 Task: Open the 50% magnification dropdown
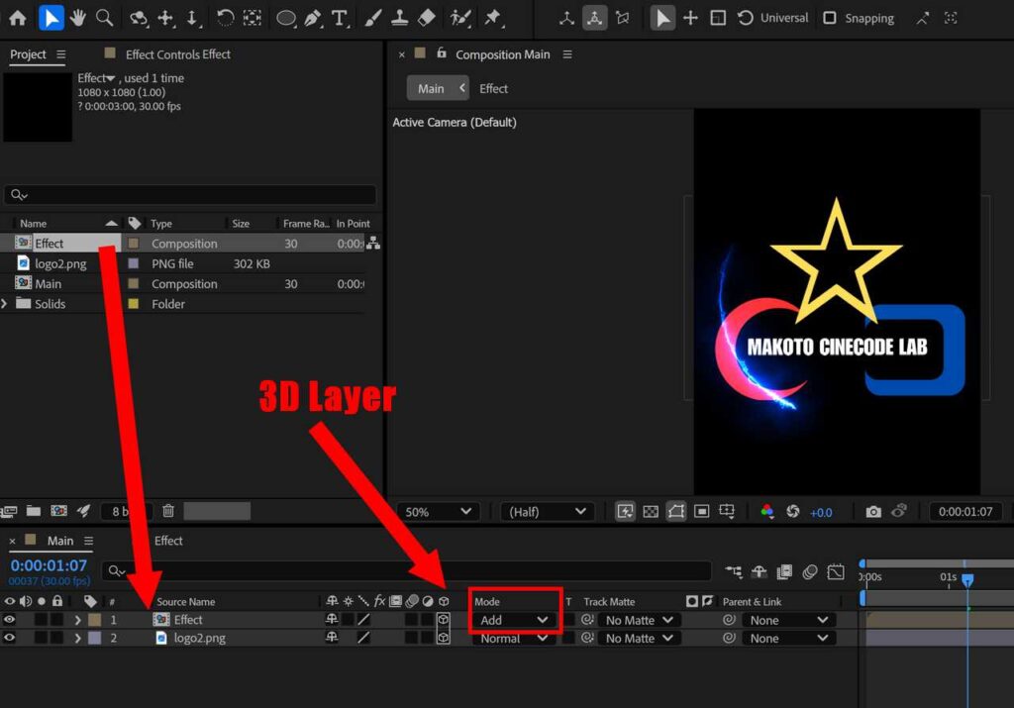(438, 511)
